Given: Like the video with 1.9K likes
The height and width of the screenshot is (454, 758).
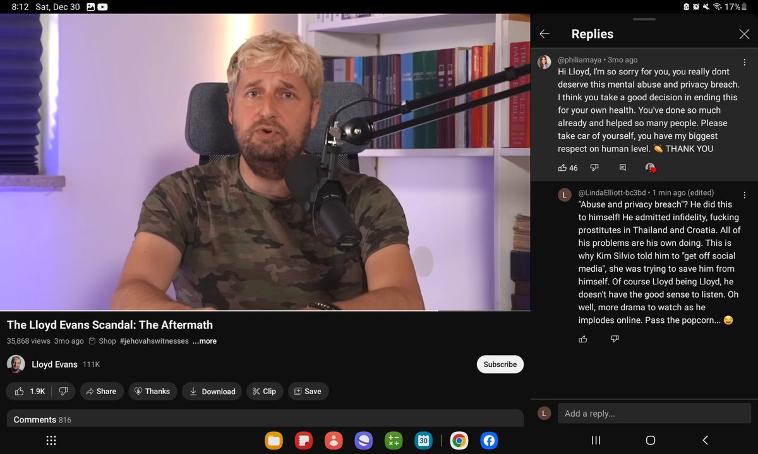Looking at the screenshot, I should [29, 391].
